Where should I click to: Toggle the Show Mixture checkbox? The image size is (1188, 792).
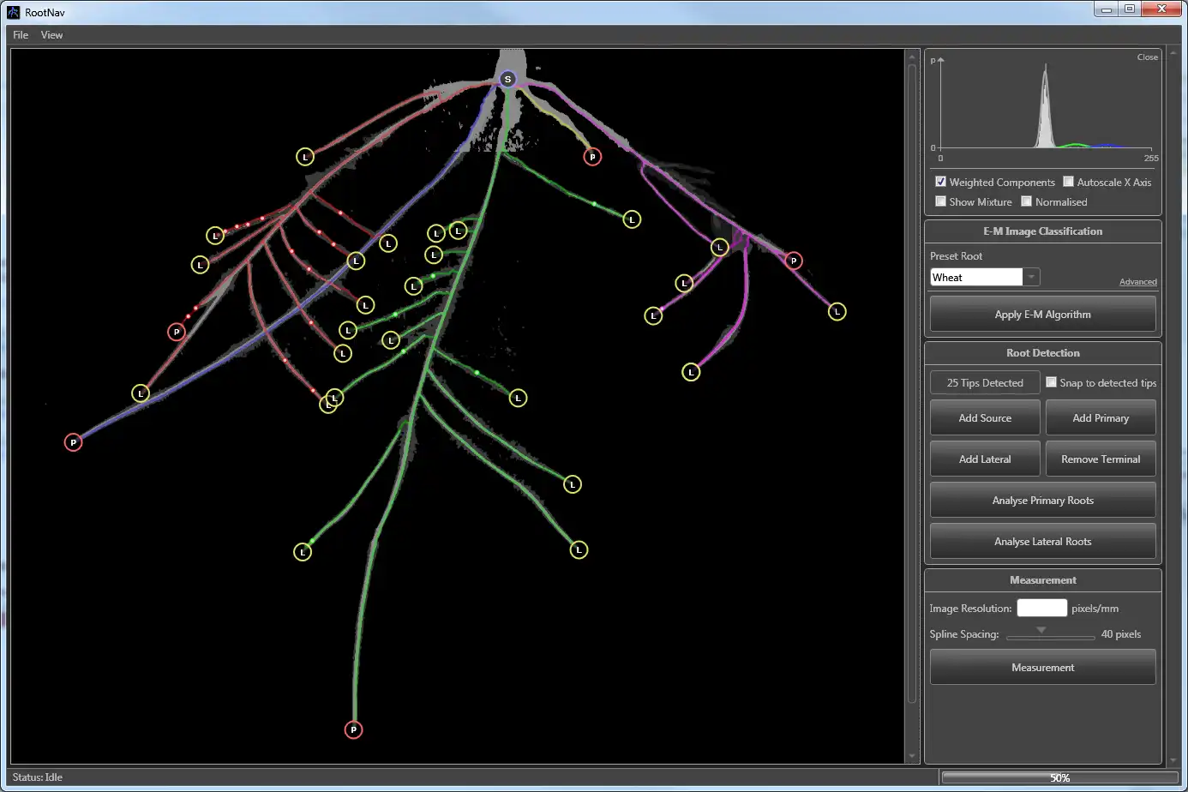pos(940,201)
